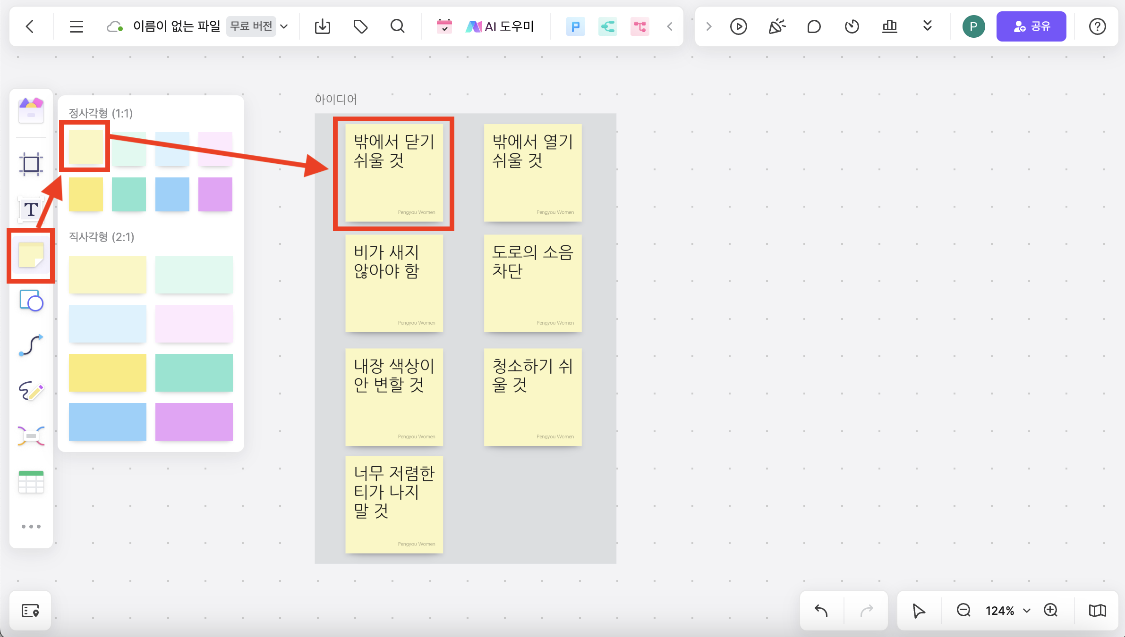The height and width of the screenshot is (637, 1125).
Task: Click the 무료 버전 badge
Action: coord(251,26)
